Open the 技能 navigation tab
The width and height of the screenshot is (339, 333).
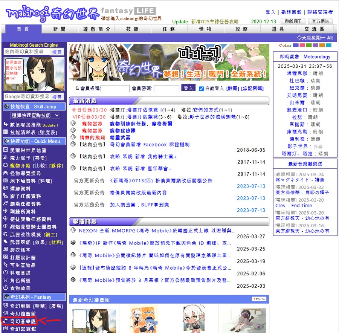(x=132, y=29)
